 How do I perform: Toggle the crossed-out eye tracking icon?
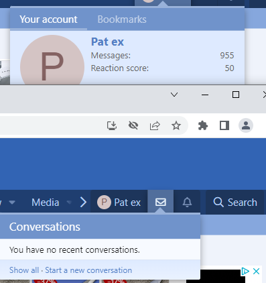133,125
